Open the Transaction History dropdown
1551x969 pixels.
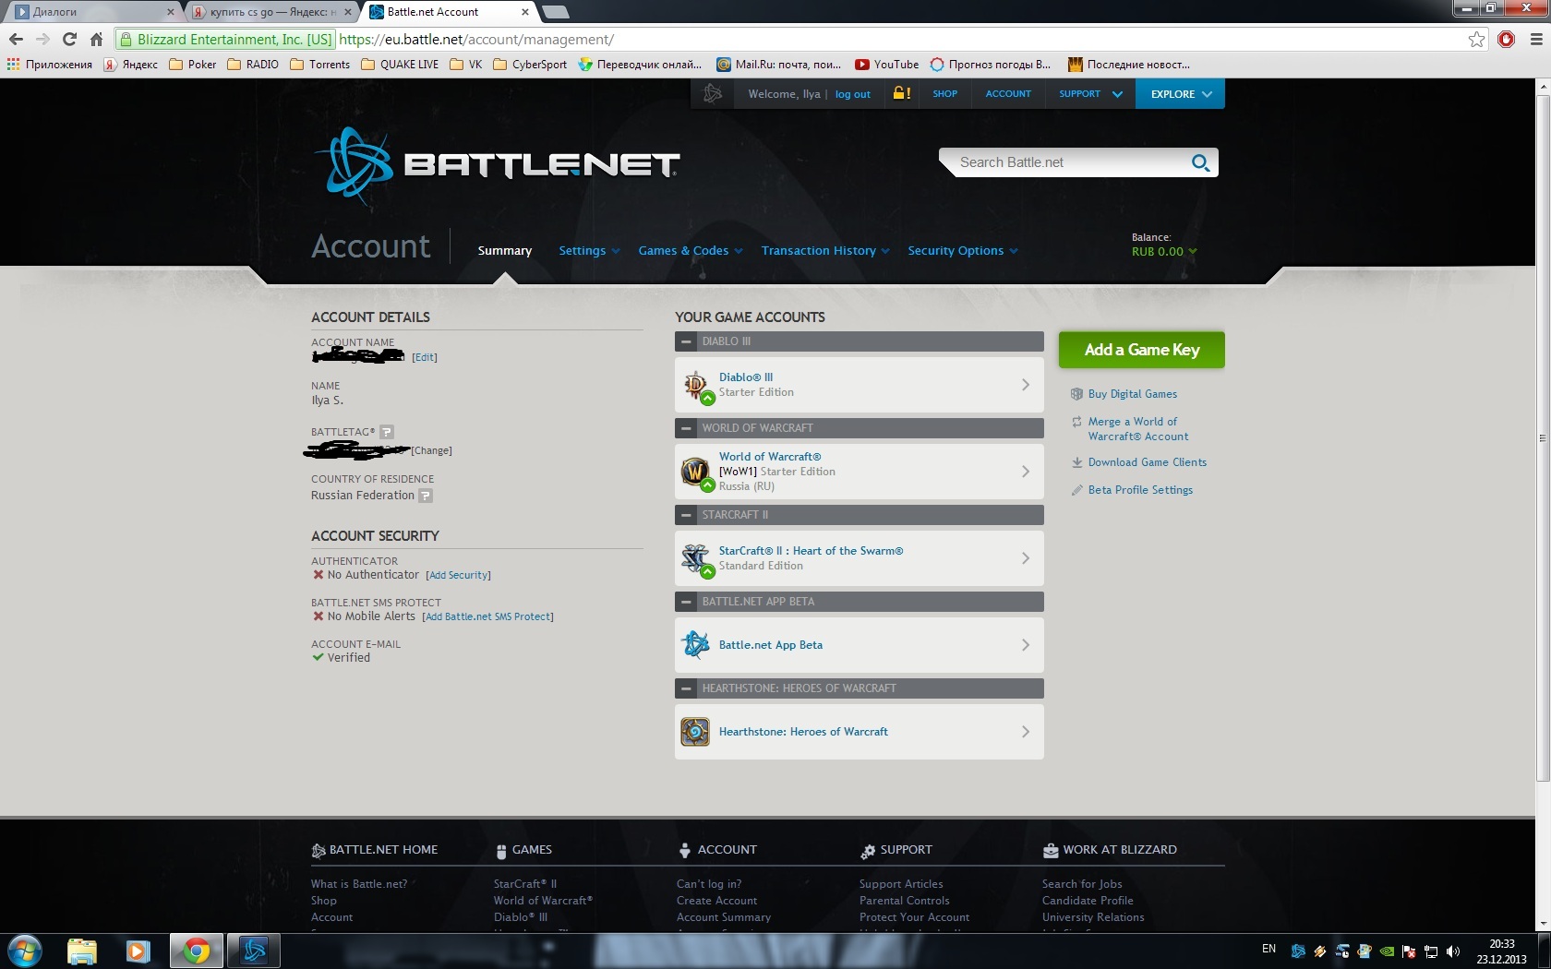825,251
